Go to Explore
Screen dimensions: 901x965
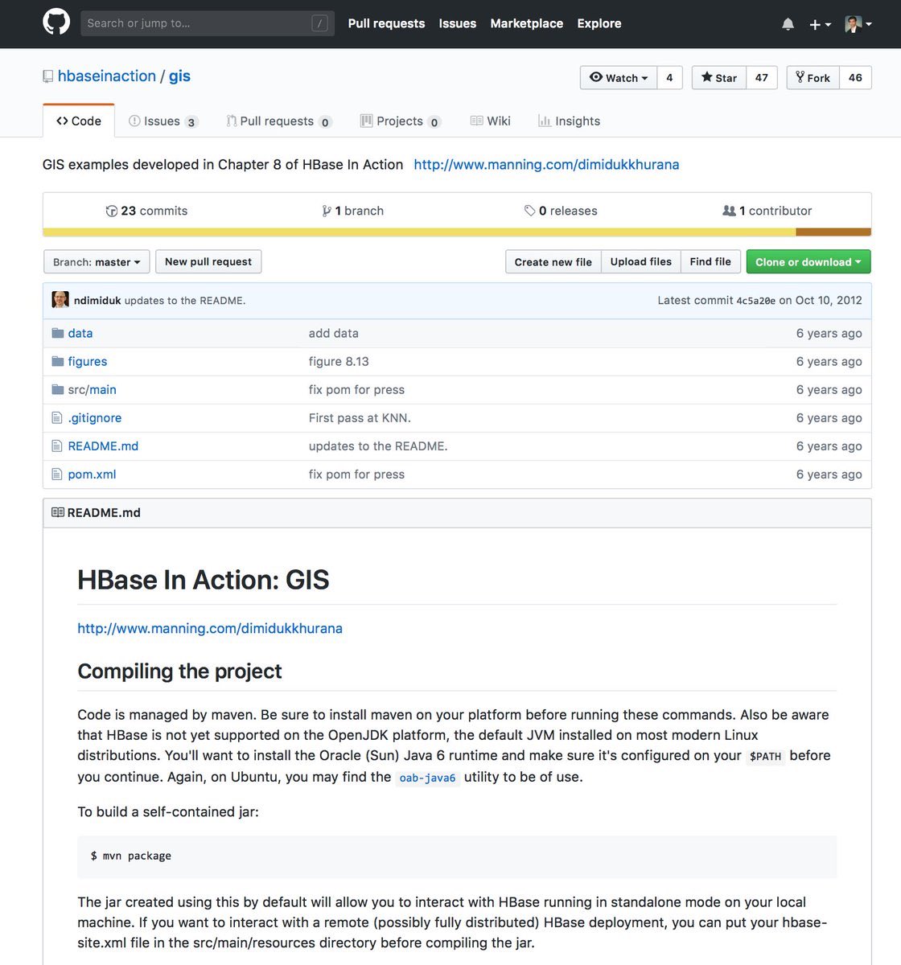[599, 23]
